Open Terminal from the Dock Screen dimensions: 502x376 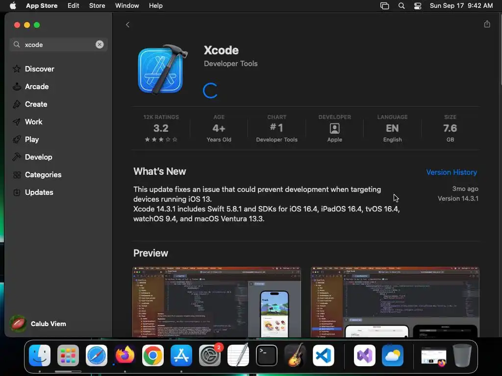266,355
